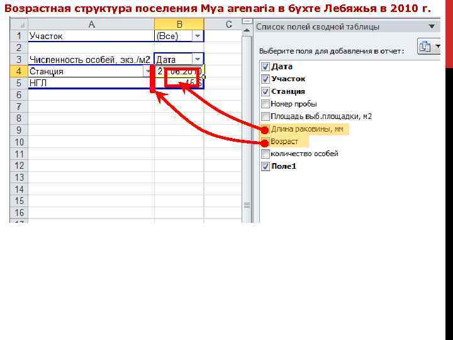
Task: Open the Станция row filter dropdown
Action: 147,71
